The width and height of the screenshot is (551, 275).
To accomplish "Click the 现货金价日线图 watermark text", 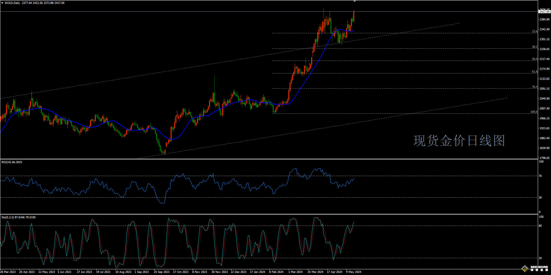I will (459, 141).
